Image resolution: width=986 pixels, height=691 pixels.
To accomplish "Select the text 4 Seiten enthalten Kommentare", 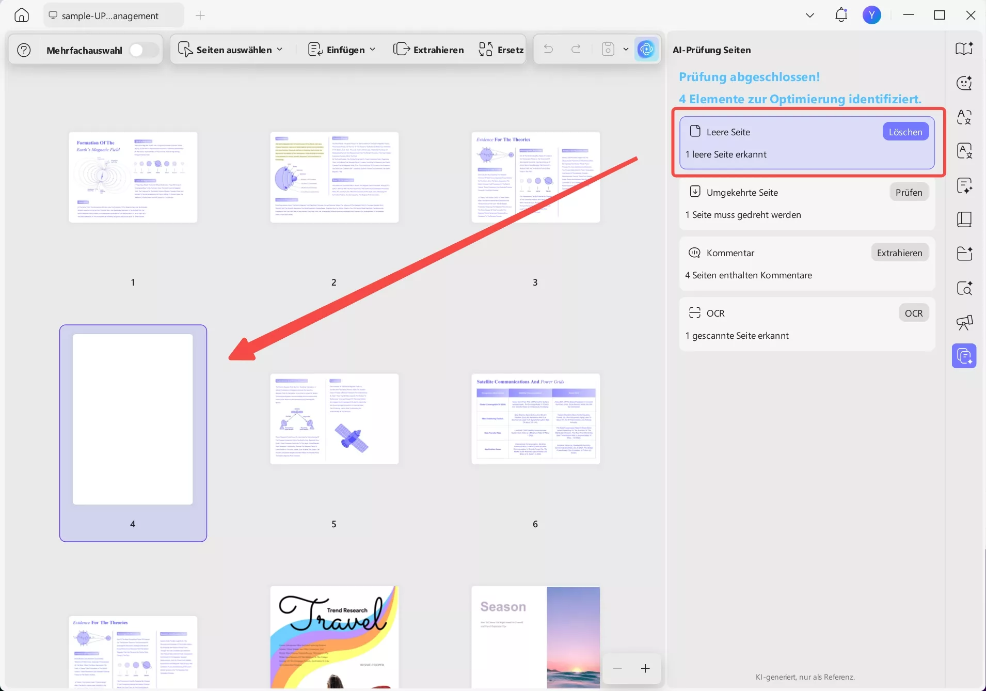I will pyautogui.click(x=749, y=275).
